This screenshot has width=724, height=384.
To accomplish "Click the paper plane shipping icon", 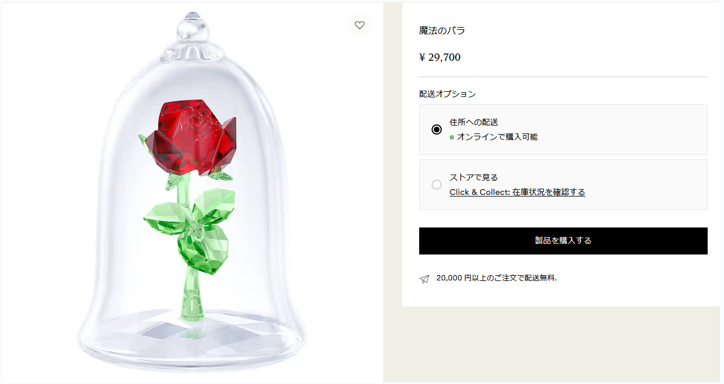I will coord(424,278).
